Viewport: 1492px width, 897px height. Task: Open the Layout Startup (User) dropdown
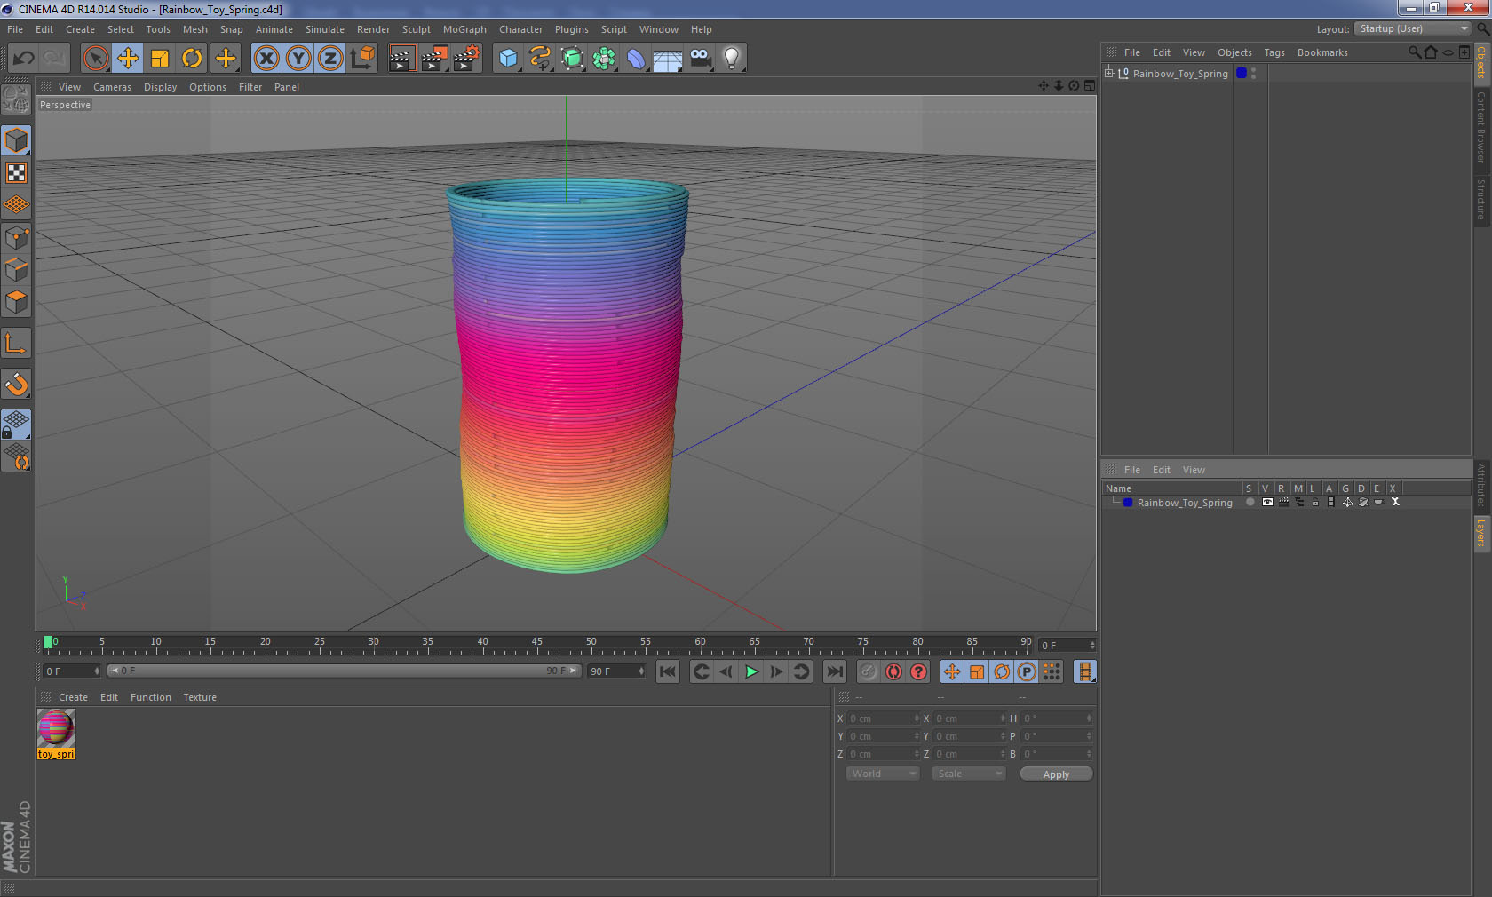point(1413,28)
